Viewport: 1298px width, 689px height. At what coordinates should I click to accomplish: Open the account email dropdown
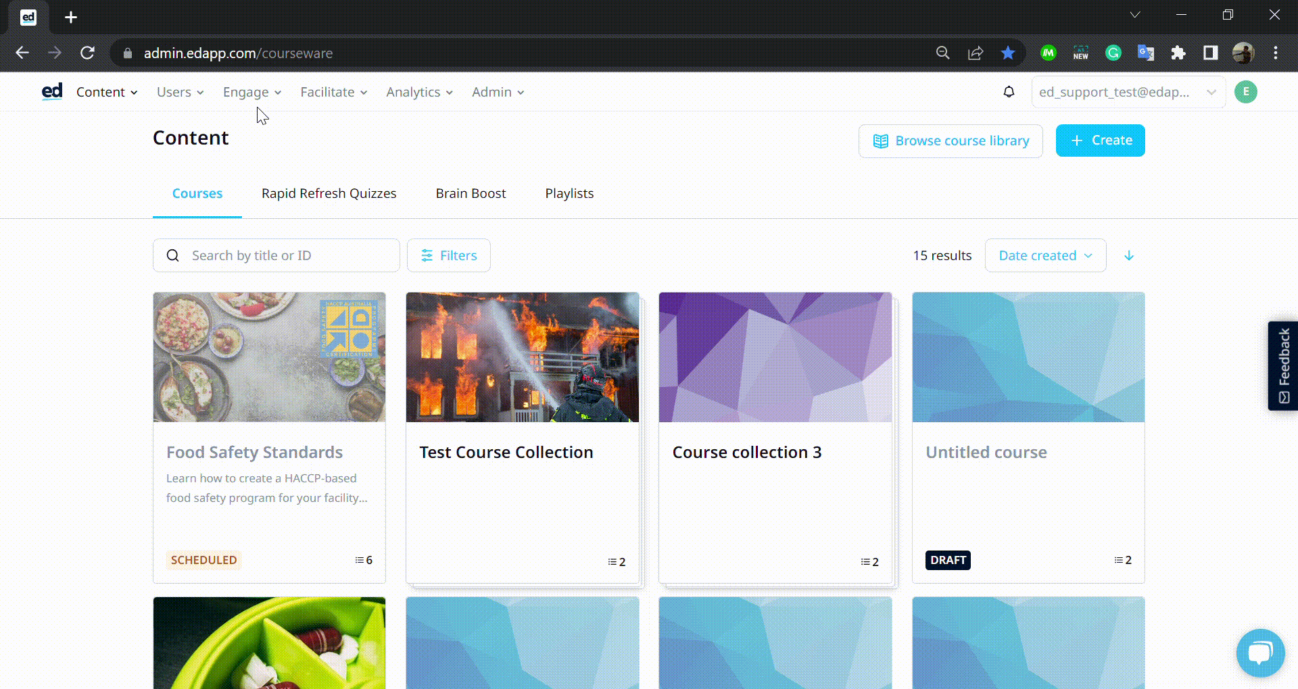1128,92
